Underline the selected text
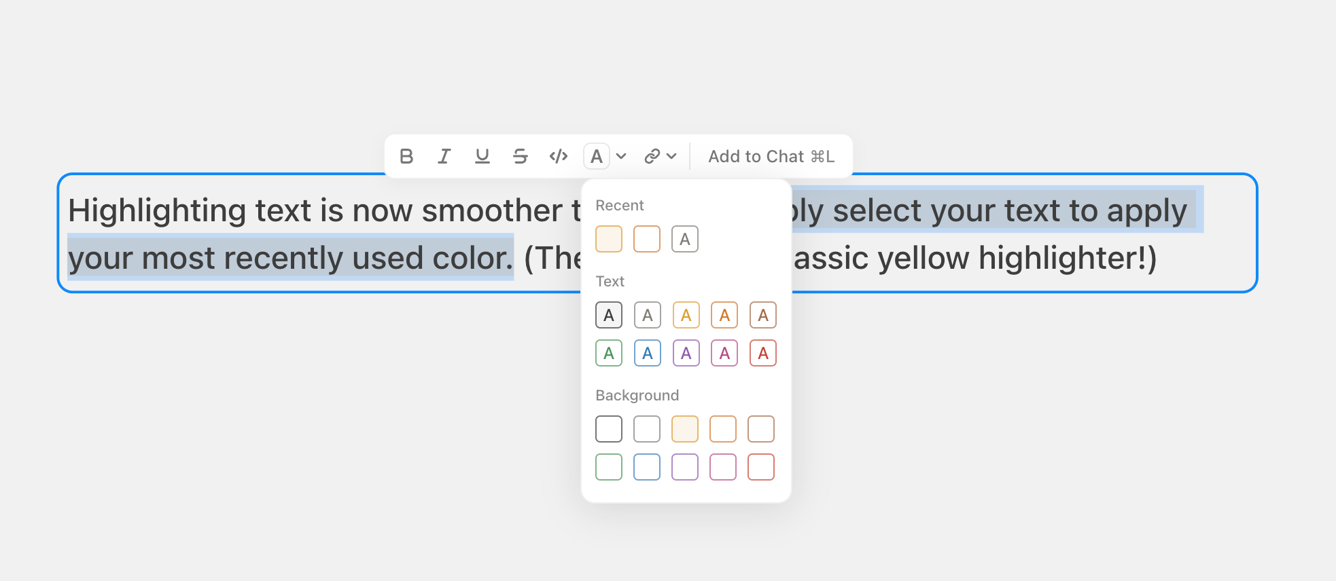Viewport: 1336px width, 581px height. coord(482,156)
